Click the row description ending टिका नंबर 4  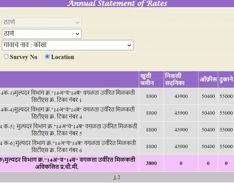[x=68, y=113]
